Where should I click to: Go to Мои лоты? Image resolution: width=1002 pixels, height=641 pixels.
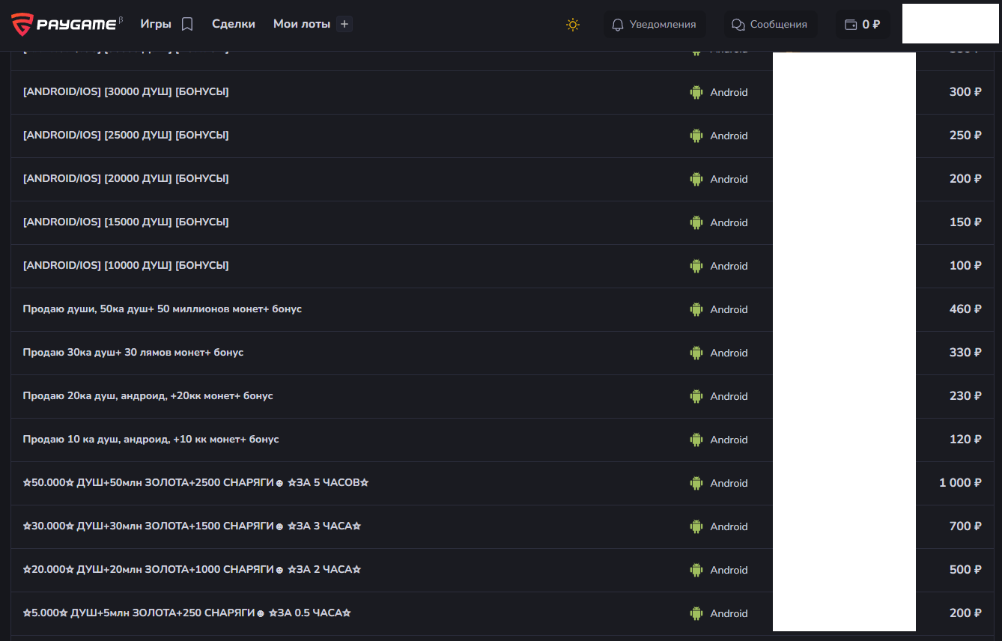point(302,24)
